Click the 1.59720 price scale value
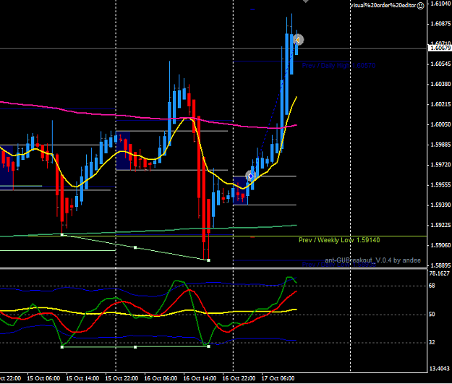452x384 pixels. click(440, 165)
